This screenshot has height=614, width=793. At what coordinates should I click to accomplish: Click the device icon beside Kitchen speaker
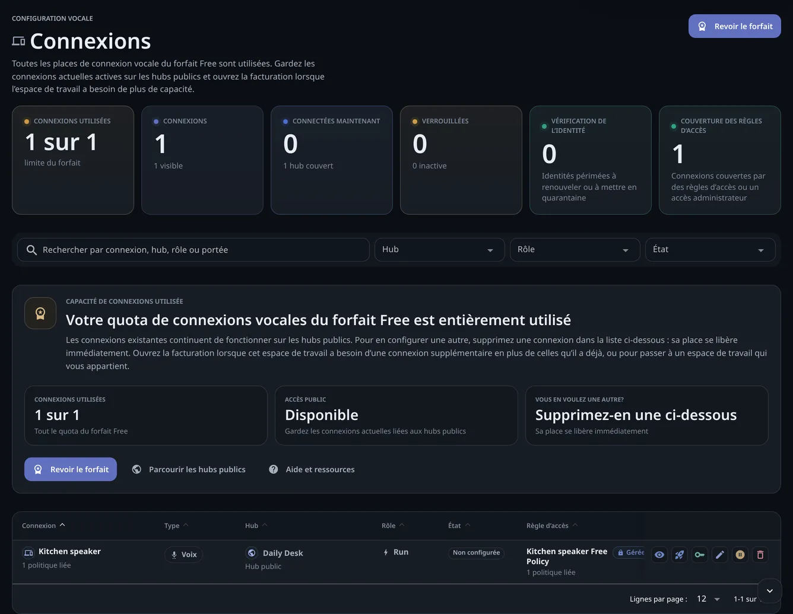(28, 552)
